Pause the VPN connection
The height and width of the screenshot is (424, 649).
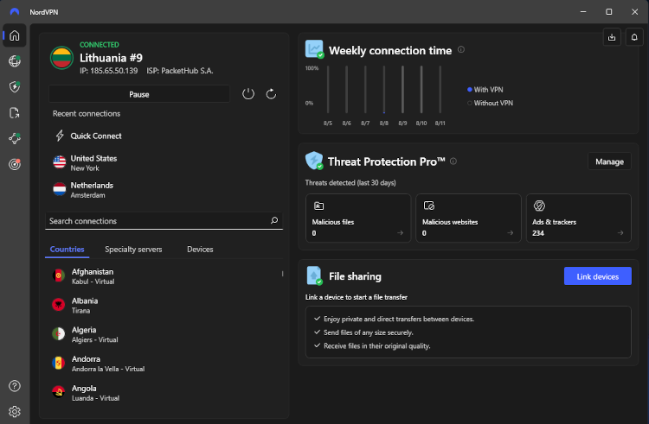(x=139, y=94)
